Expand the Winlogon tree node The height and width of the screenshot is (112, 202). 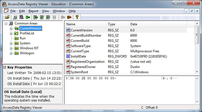11,53
